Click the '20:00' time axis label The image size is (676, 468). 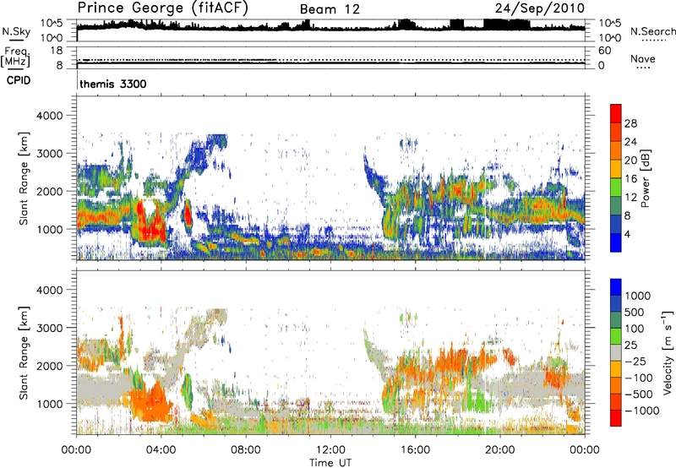pyautogui.click(x=500, y=450)
